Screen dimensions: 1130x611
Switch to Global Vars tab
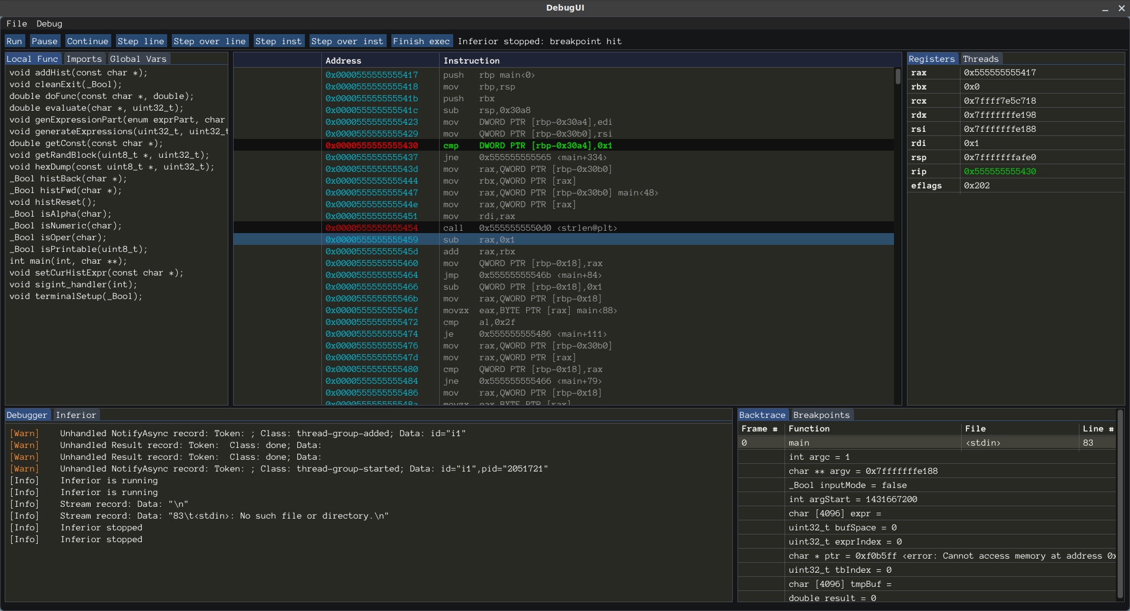[138, 59]
